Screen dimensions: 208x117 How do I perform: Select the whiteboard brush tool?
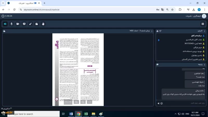[30, 24]
